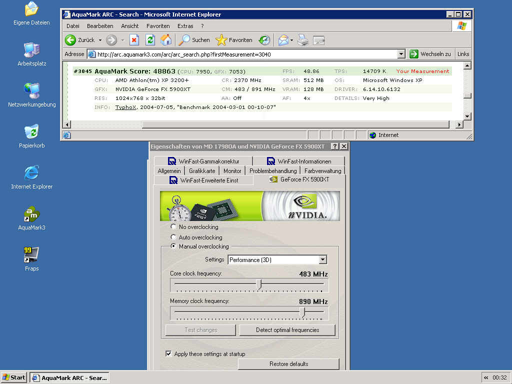Screen dimensions: 512x384
Task: Open the Extras menu
Action: click(x=185, y=26)
